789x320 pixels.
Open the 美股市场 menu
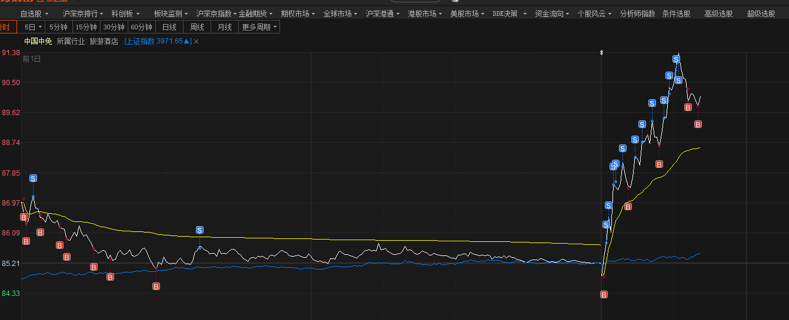pyautogui.click(x=468, y=14)
